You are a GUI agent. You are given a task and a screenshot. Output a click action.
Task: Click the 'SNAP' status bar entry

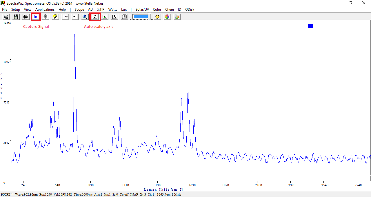click(134, 194)
